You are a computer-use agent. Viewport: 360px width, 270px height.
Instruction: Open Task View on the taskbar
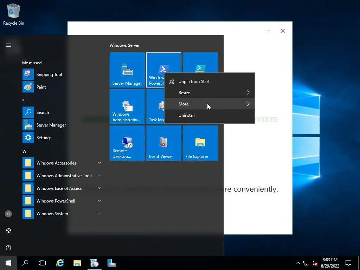pyautogui.click(x=42, y=263)
